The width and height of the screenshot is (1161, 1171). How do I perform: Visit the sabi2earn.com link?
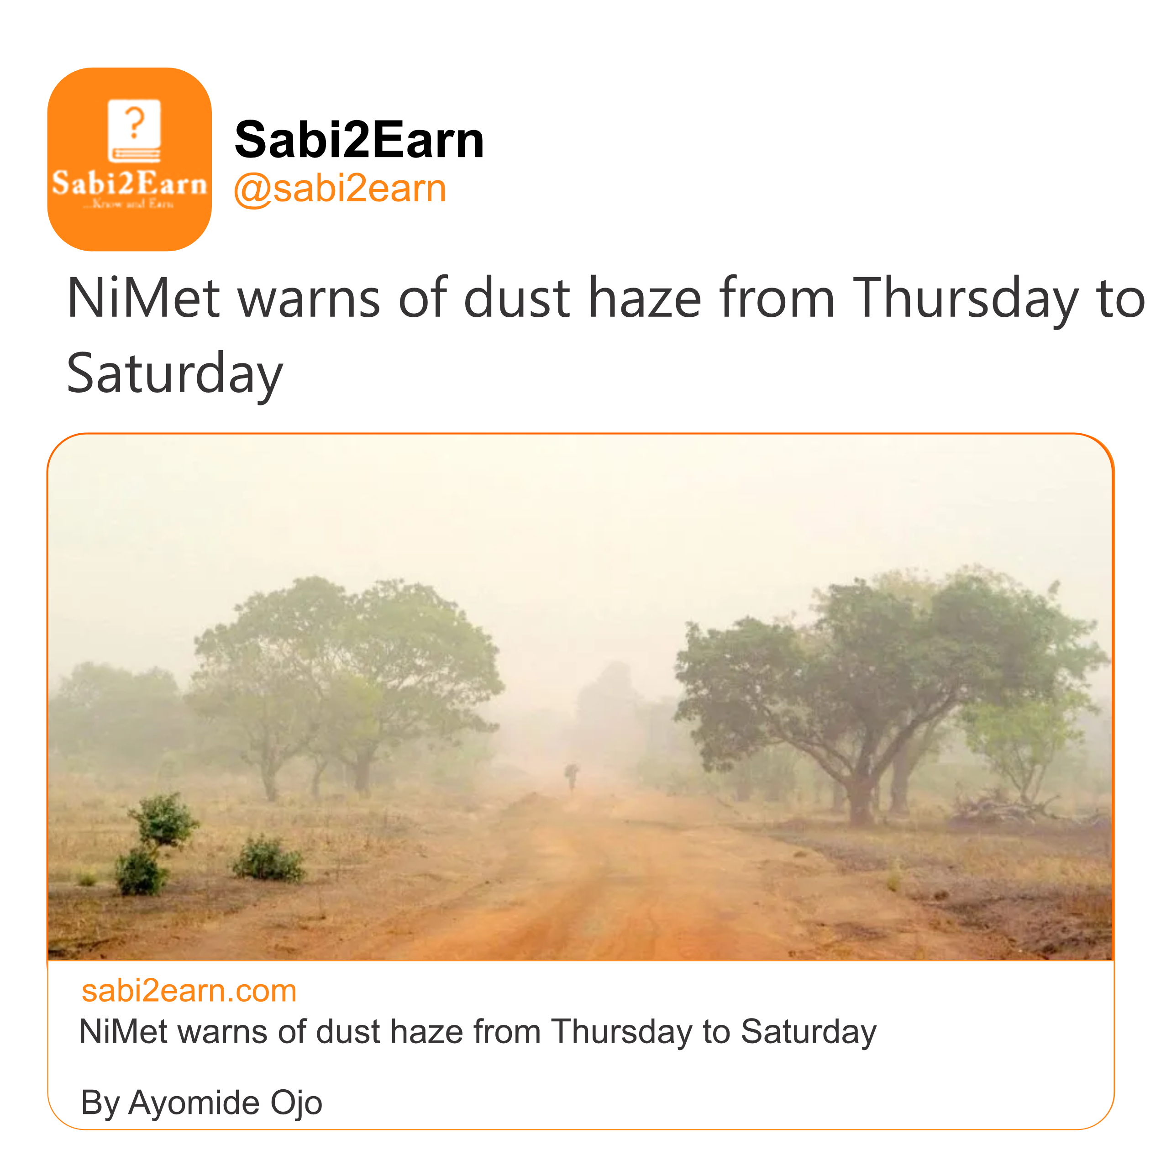tap(189, 991)
